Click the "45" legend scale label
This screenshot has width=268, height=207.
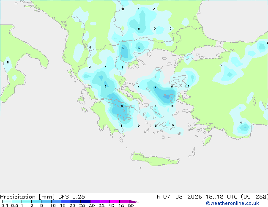point(121,205)
